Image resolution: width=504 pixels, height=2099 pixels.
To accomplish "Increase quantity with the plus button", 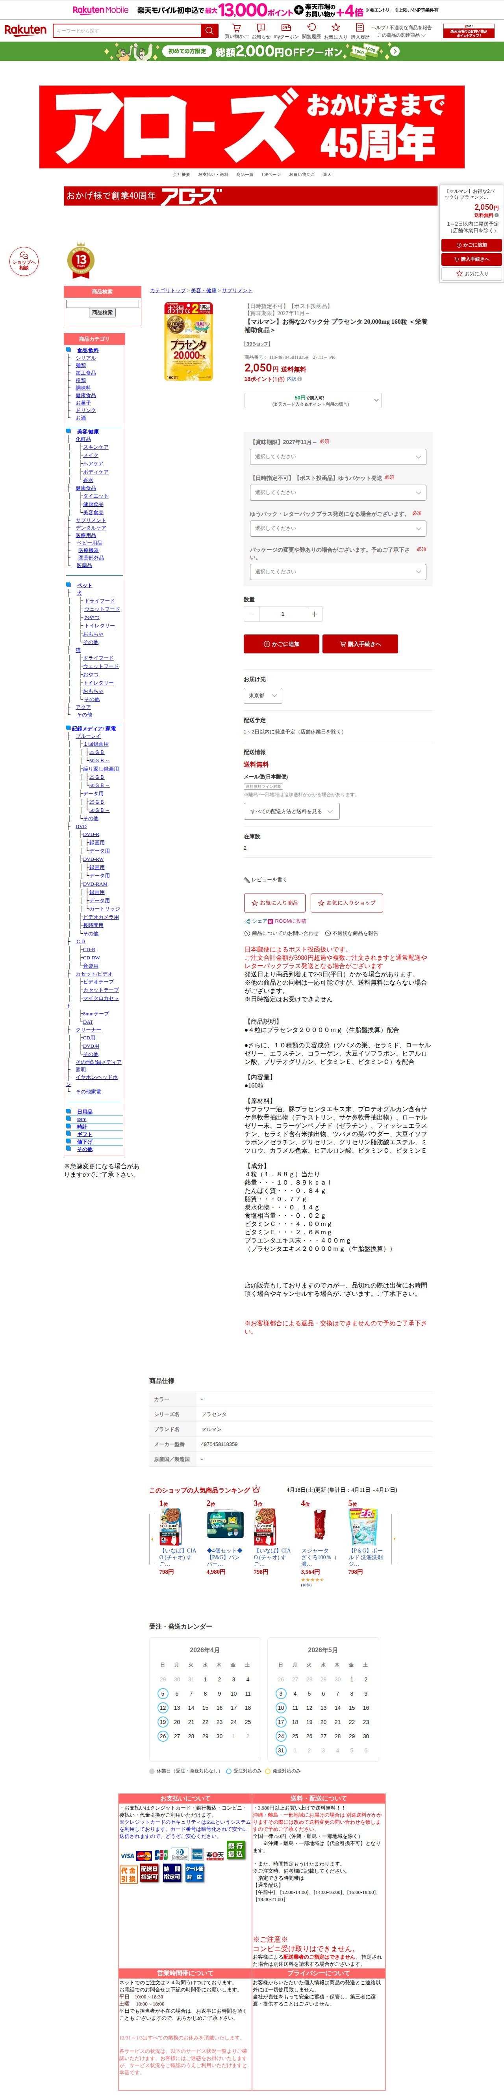I will coord(314,614).
